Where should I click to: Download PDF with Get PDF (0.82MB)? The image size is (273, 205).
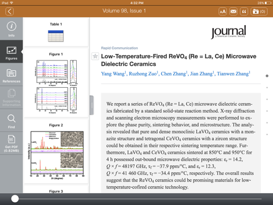[11, 143]
